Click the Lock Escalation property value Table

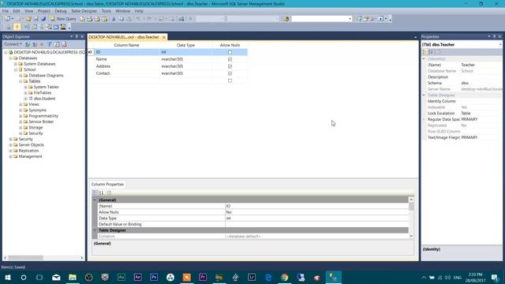click(481, 114)
